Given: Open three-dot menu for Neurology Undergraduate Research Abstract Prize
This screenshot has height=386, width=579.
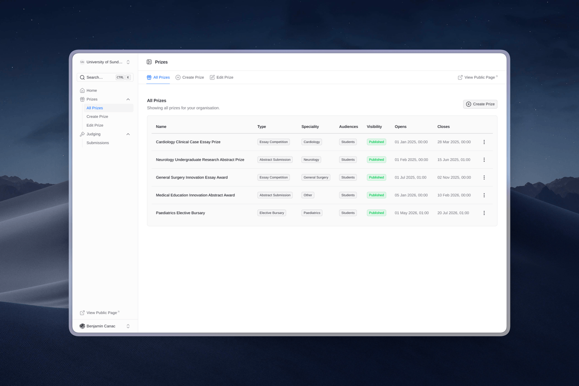Looking at the screenshot, I should tap(484, 160).
